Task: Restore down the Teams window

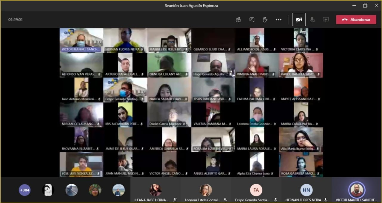Action: [365, 6]
